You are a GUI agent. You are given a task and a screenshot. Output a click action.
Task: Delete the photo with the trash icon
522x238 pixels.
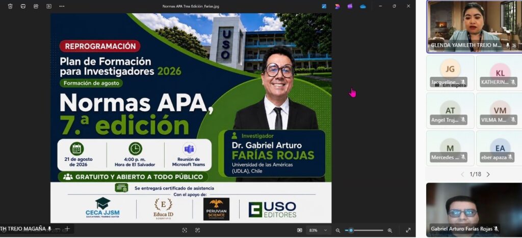pyautogui.click(x=10, y=6)
